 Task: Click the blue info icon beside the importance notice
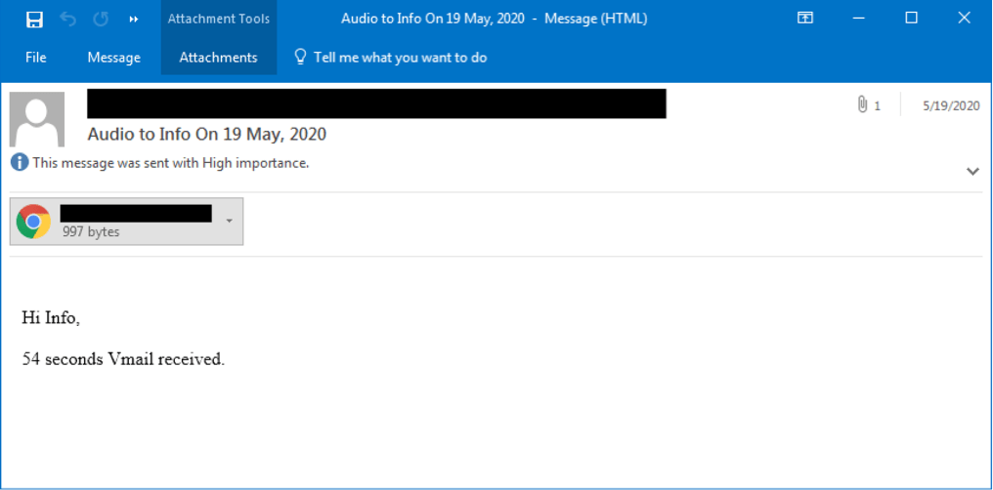pyautogui.click(x=20, y=163)
